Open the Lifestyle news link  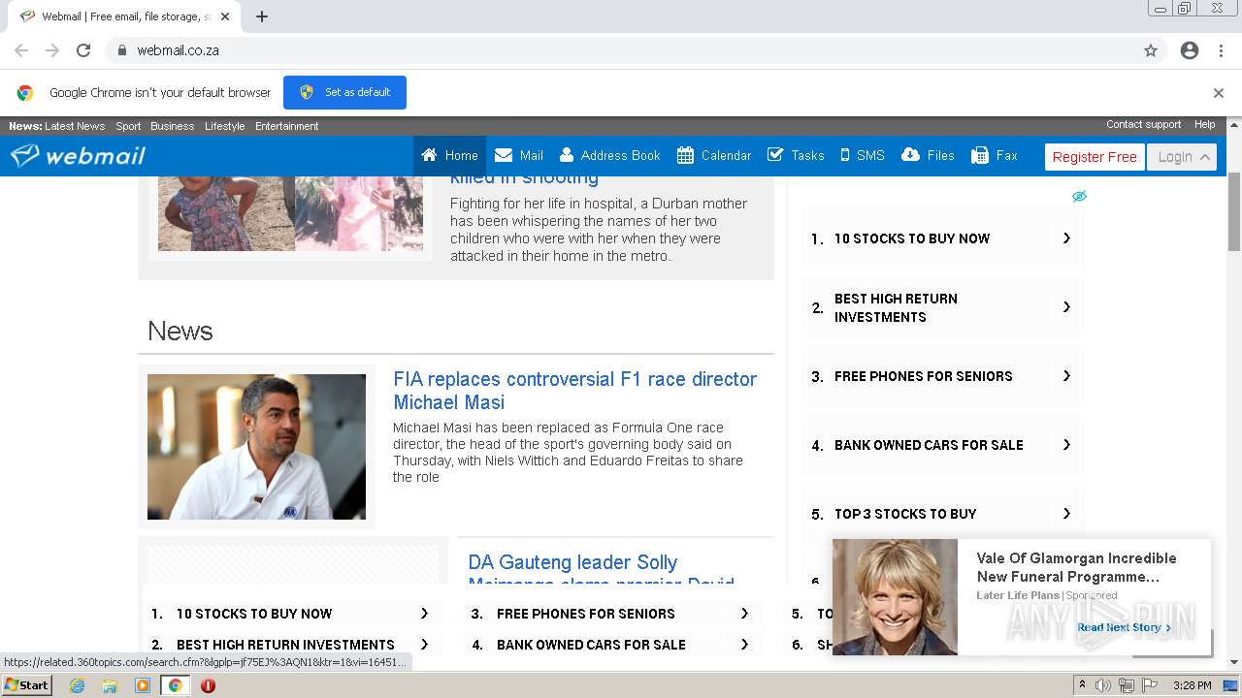[224, 126]
